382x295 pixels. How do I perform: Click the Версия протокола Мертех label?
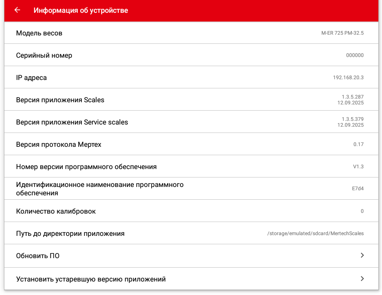click(x=58, y=145)
